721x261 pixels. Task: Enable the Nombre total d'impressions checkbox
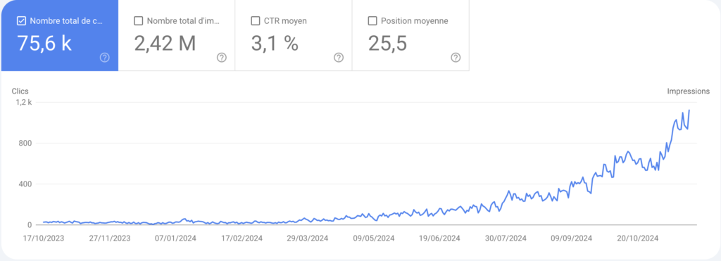point(138,20)
